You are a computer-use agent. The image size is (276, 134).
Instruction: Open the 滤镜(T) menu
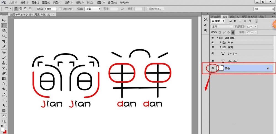click(79, 3)
